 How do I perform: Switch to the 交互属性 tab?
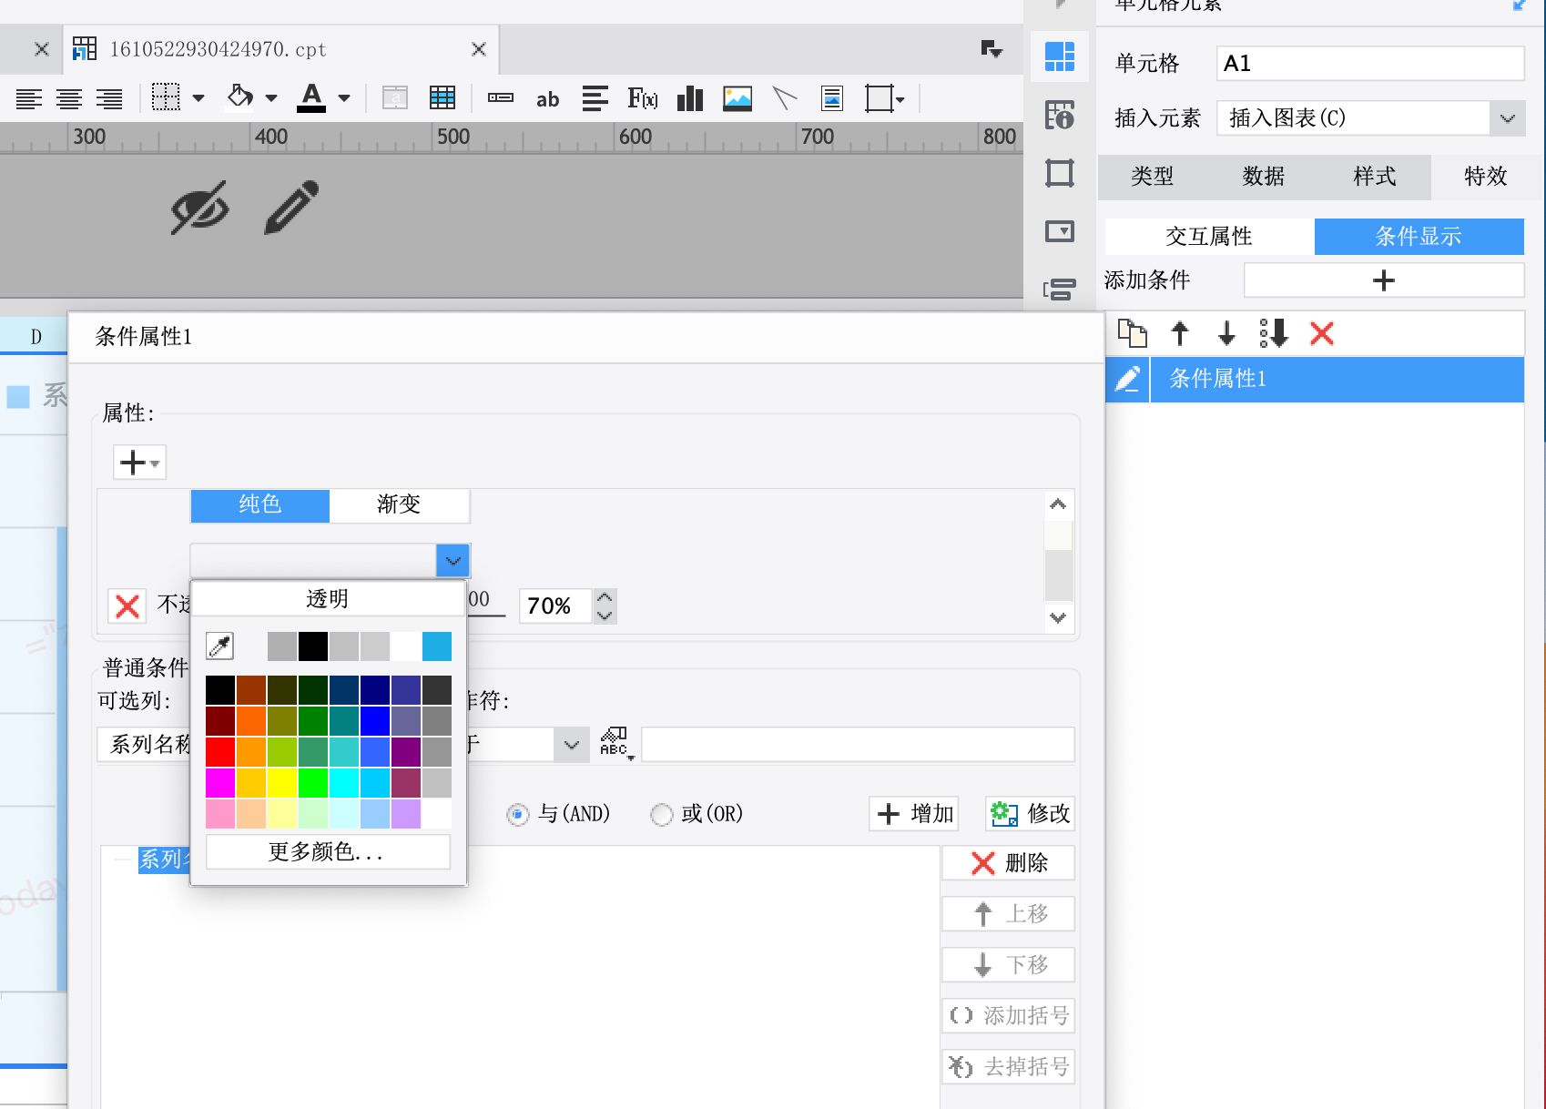1209,237
